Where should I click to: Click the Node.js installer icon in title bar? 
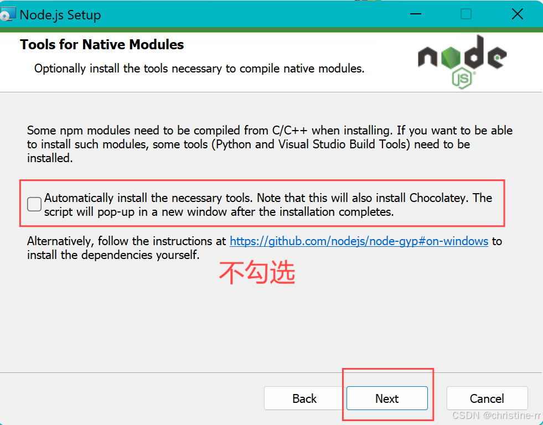coord(8,15)
